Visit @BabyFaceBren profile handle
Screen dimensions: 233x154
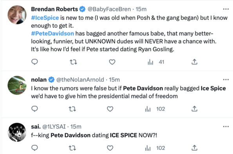tap(109, 9)
